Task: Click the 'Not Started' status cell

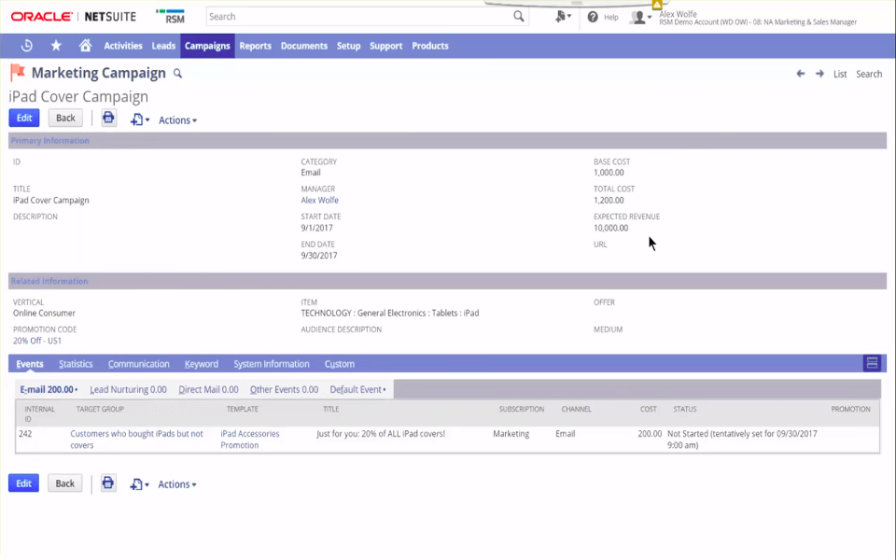Action: coord(742,440)
